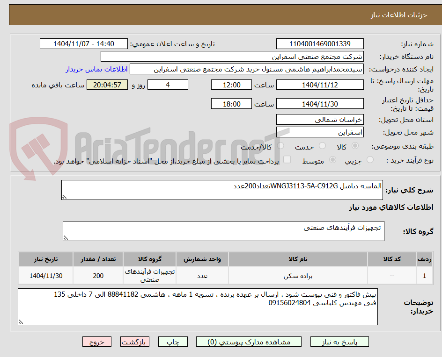Click the بازگشت back button
The width and height of the screenshot is (442, 357).
tap(135, 342)
